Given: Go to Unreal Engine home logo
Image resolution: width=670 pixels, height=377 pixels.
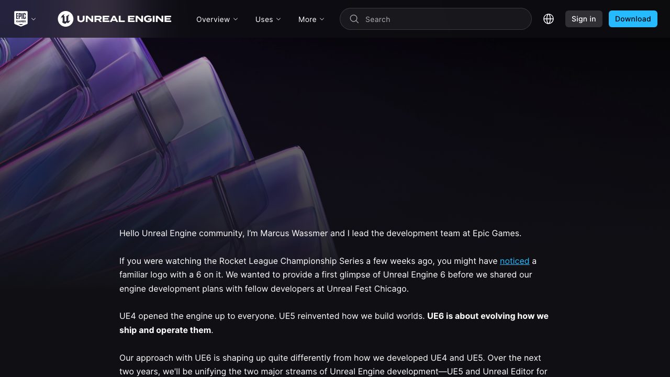Looking at the screenshot, I should pos(115,19).
